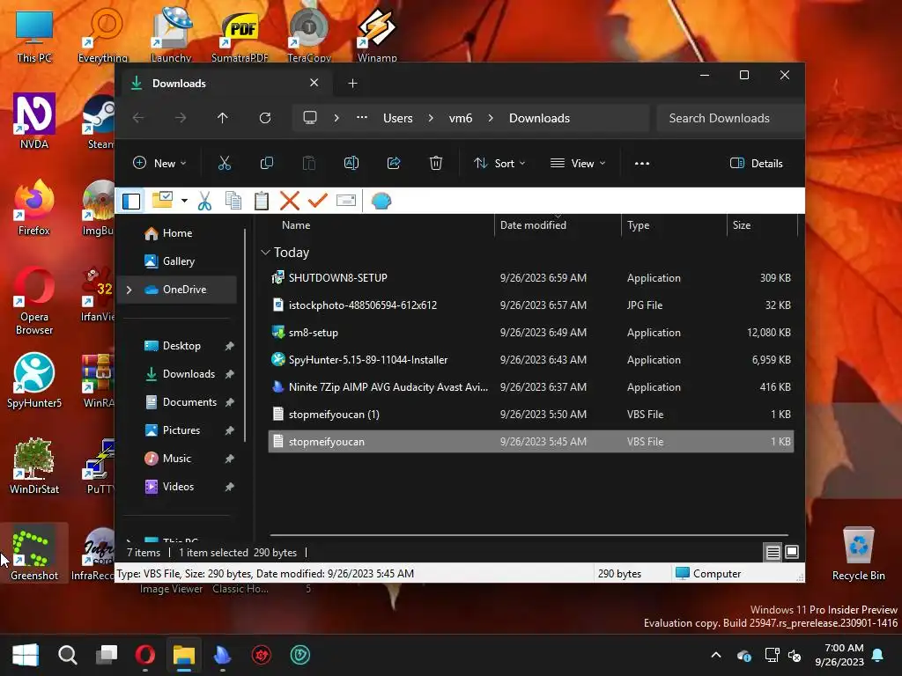Click the Search Downloads field

(730, 118)
